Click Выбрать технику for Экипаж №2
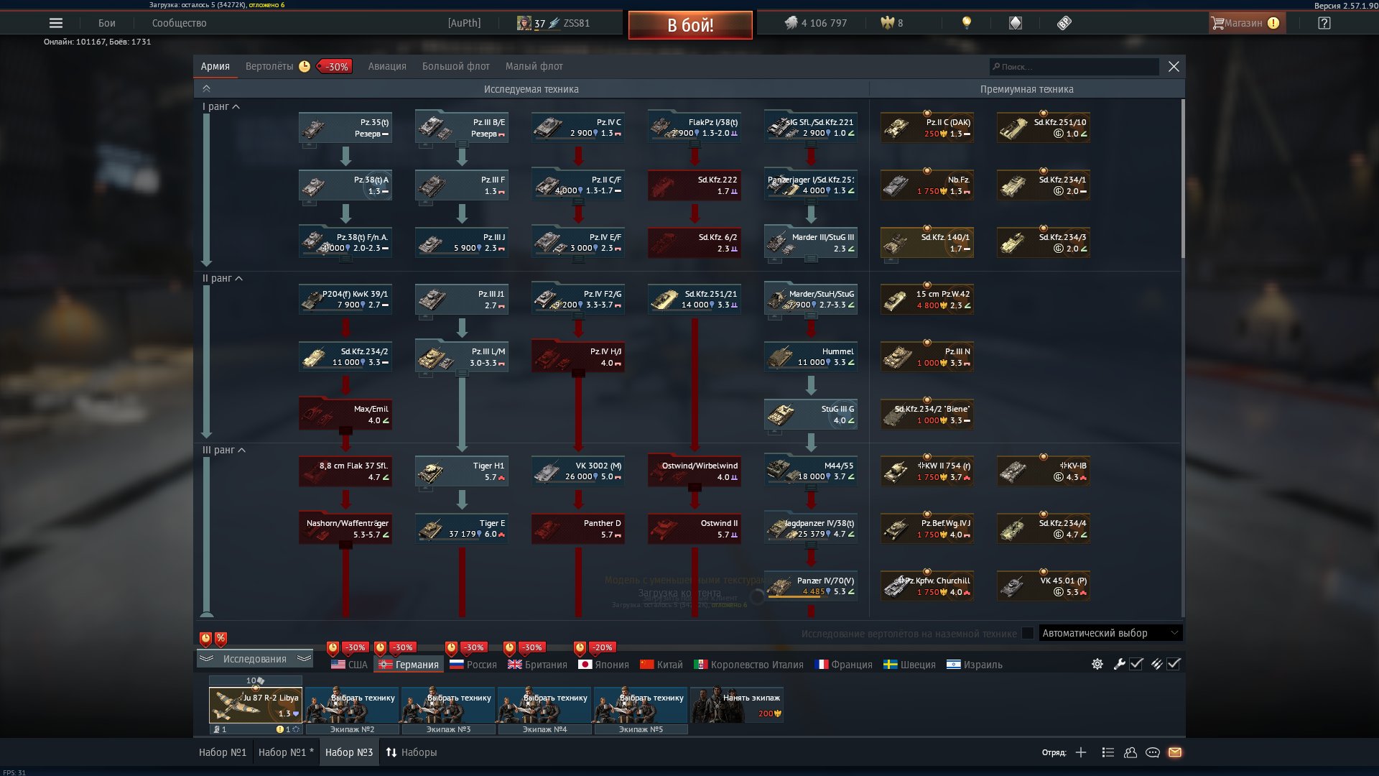1379x776 pixels. click(352, 705)
